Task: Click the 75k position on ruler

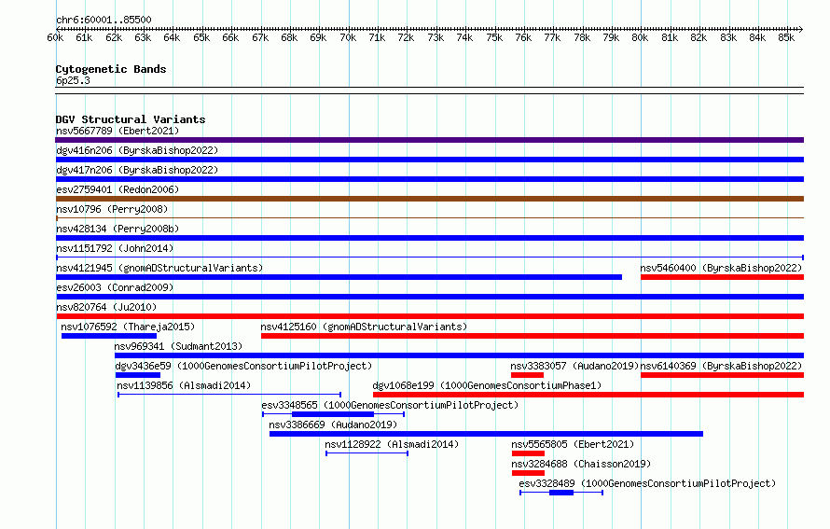Action: point(494,37)
